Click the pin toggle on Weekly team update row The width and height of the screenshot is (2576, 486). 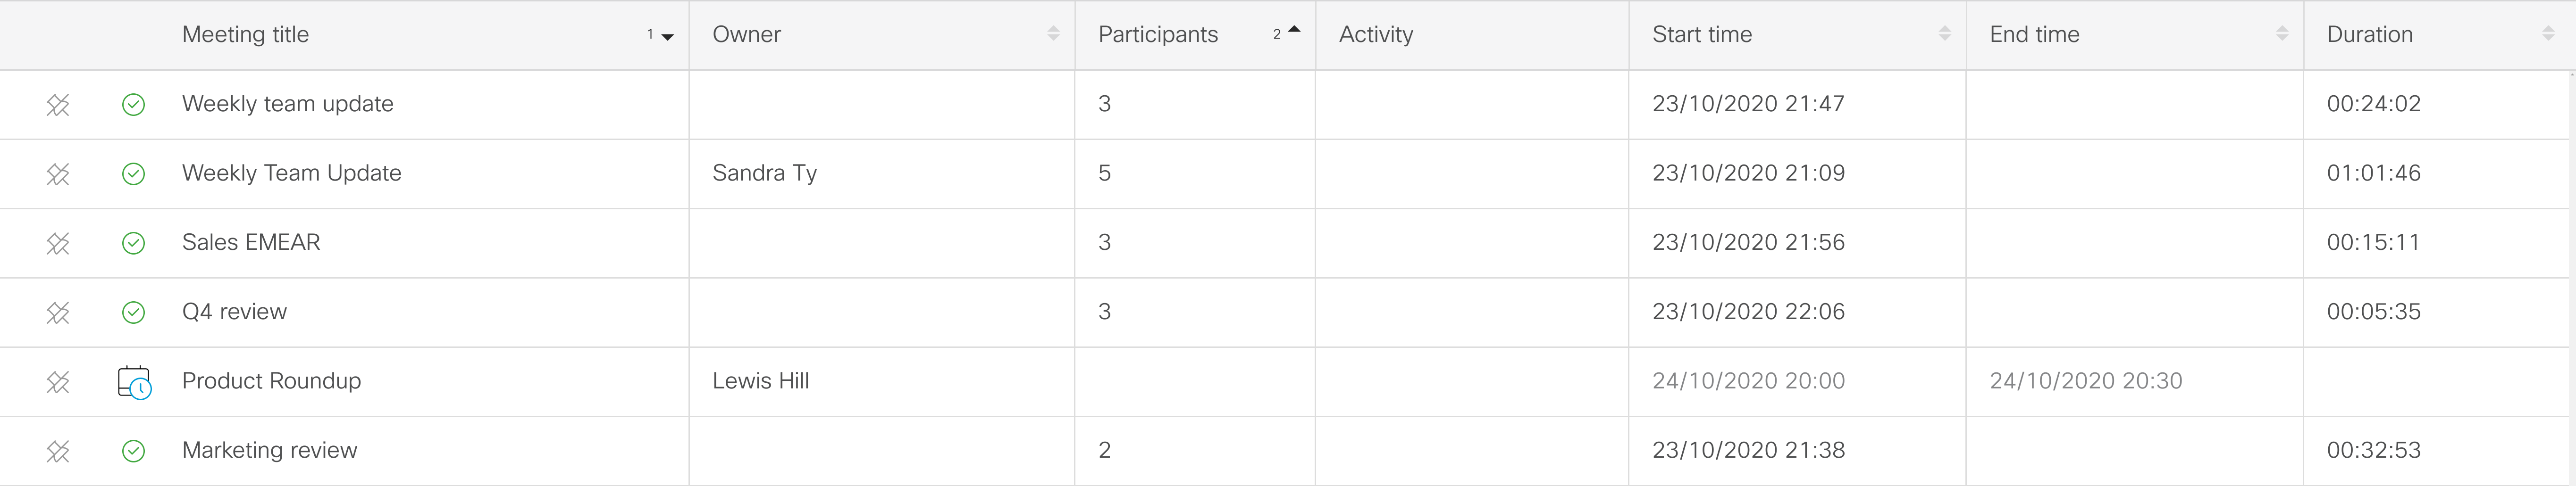(x=58, y=104)
